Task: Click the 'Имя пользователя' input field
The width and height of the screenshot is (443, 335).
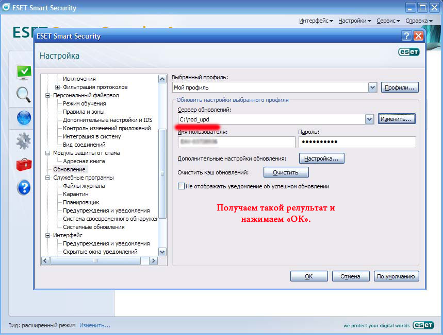Action: tap(237, 142)
